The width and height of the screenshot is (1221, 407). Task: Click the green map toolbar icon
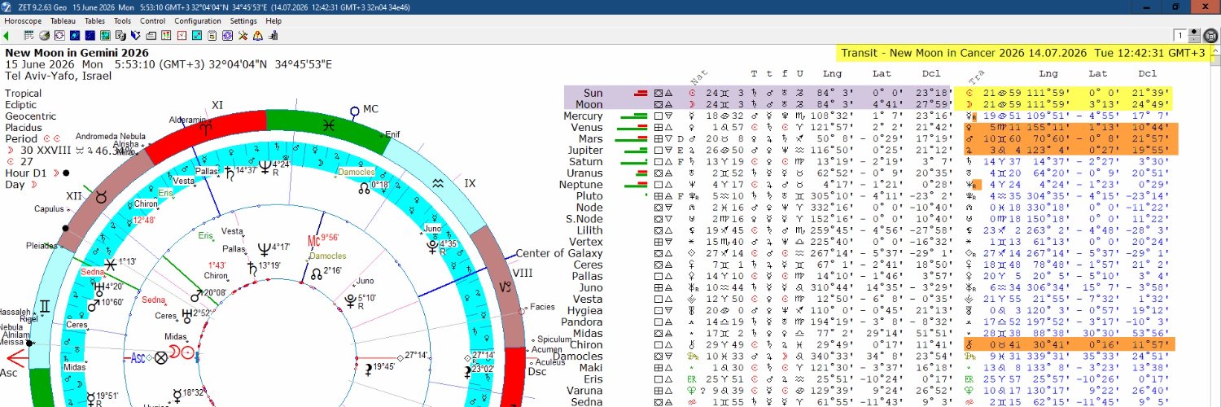105,36
